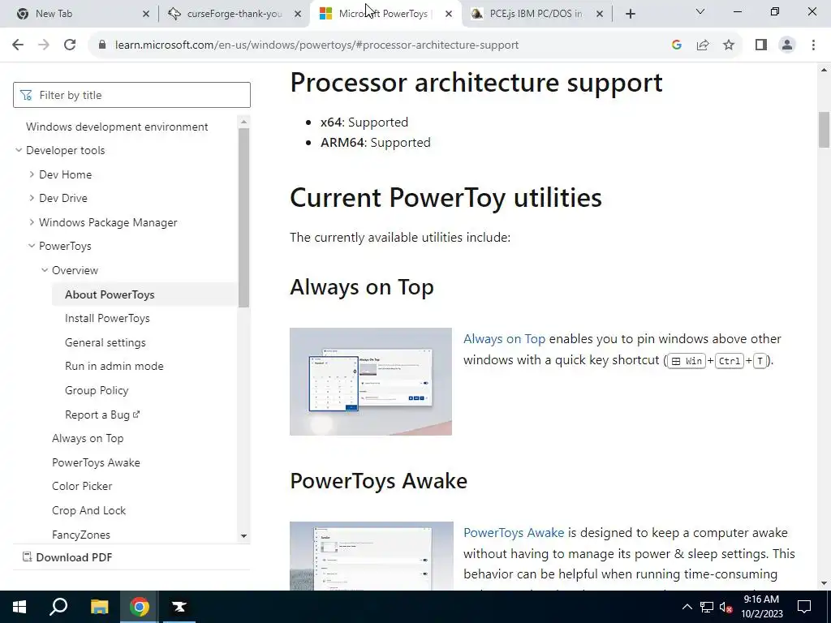Open Windows development environment in sidebar

117,127
